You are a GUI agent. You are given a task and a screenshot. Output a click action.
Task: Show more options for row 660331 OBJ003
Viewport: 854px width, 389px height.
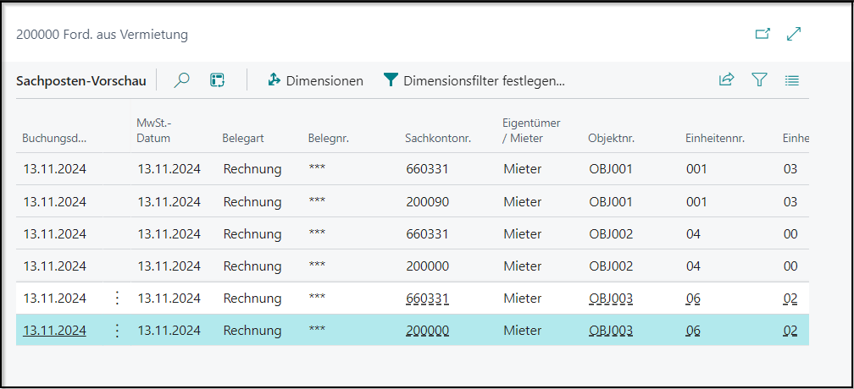pos(117,299)
